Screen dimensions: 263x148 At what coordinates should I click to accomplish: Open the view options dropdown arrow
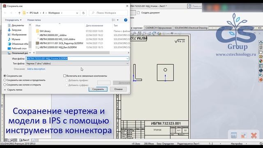pos(118,20)
